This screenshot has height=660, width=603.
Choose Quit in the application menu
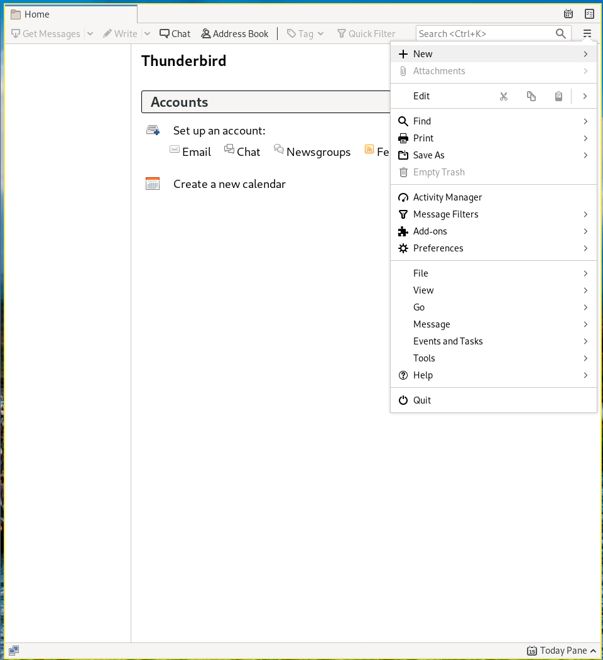pos(421,400)
